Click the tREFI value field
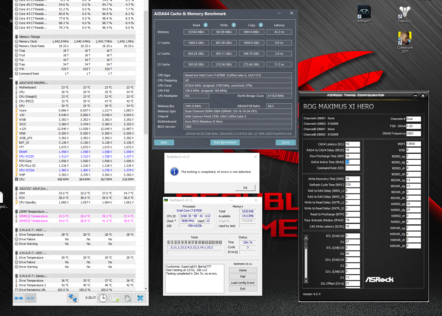The height and width of the screenshot is (316, 442). coord(414,144)
